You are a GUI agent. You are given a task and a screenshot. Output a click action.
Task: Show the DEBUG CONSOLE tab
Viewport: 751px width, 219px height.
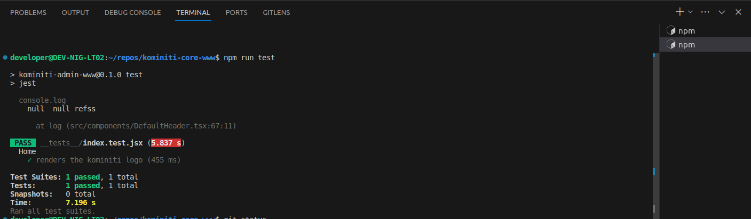pos(132,12)
